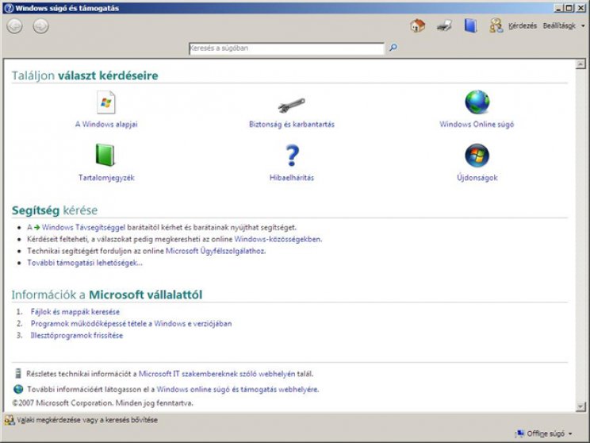Open the Windows Távsegítséggel link
Image resolution: width=590 pixels, height=443 pixels.
click(83, 228)
